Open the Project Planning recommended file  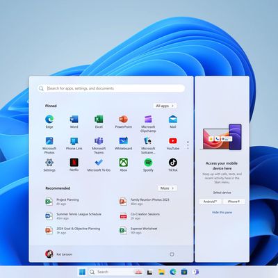(x=62, y=202)
